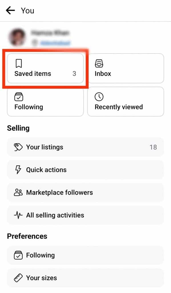Viewport: 171px width, 293px height.
Task: Click the Following checkmark box icon
Action: (x=18, y=97)
